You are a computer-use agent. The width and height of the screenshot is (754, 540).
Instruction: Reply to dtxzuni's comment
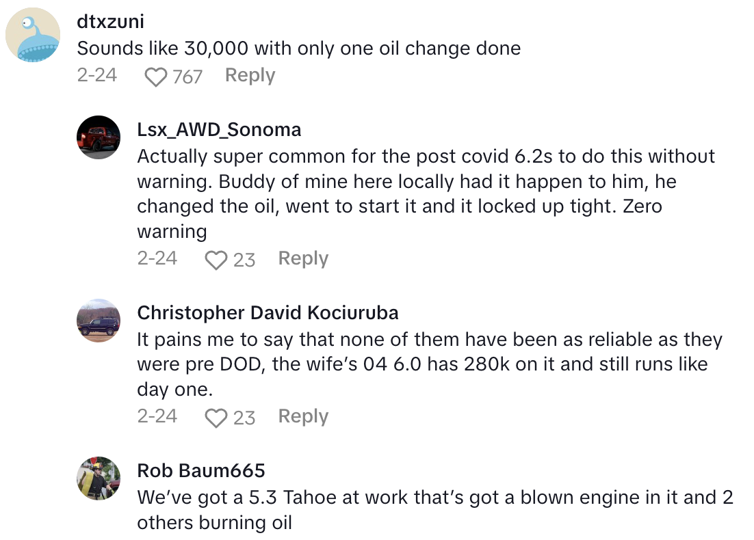[x=250, y=75]
